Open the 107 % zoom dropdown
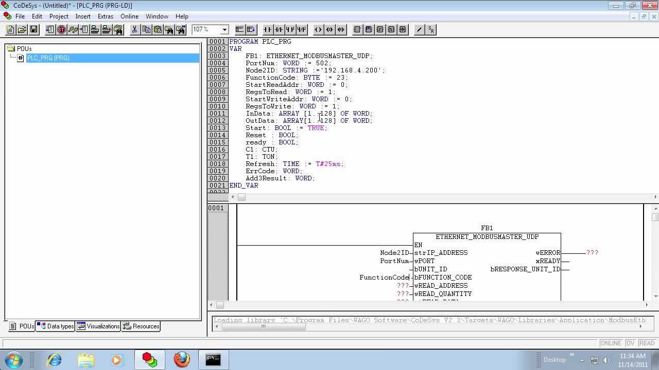Image resolution: width=659 pixels, height=370 pixels. click(224, 30)
